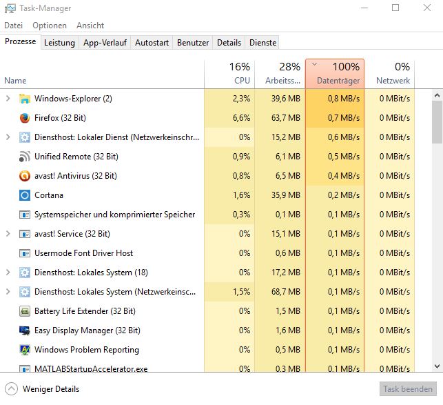The width and height of the screenshot is (443, 405).
Task: Click the avast! Antivirus orange icon
Action: pyautogui.click(x=25, y=176)
